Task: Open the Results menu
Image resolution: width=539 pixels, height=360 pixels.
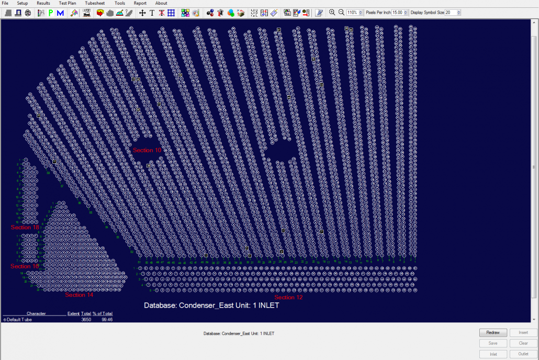Action: [43, 3]
